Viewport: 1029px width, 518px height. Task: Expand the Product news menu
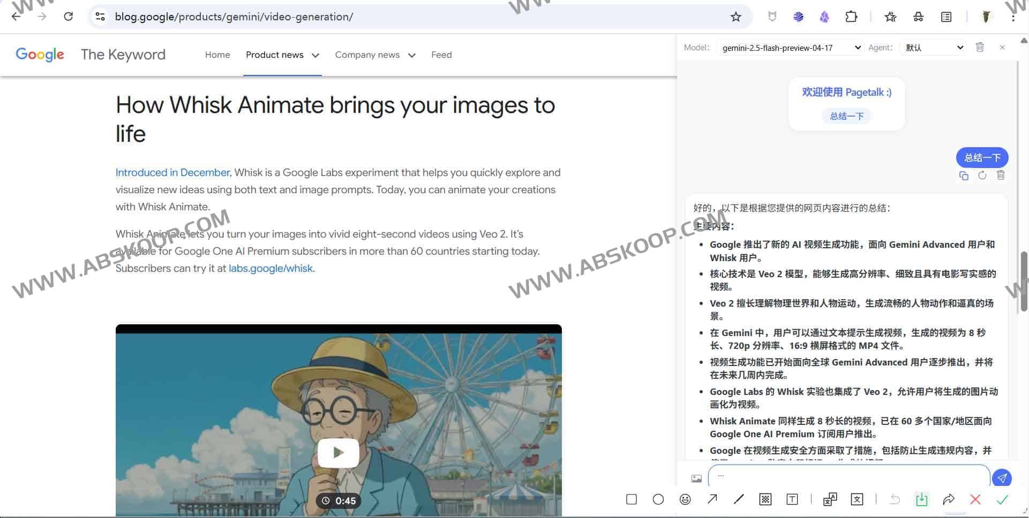[x=282, y=55]
